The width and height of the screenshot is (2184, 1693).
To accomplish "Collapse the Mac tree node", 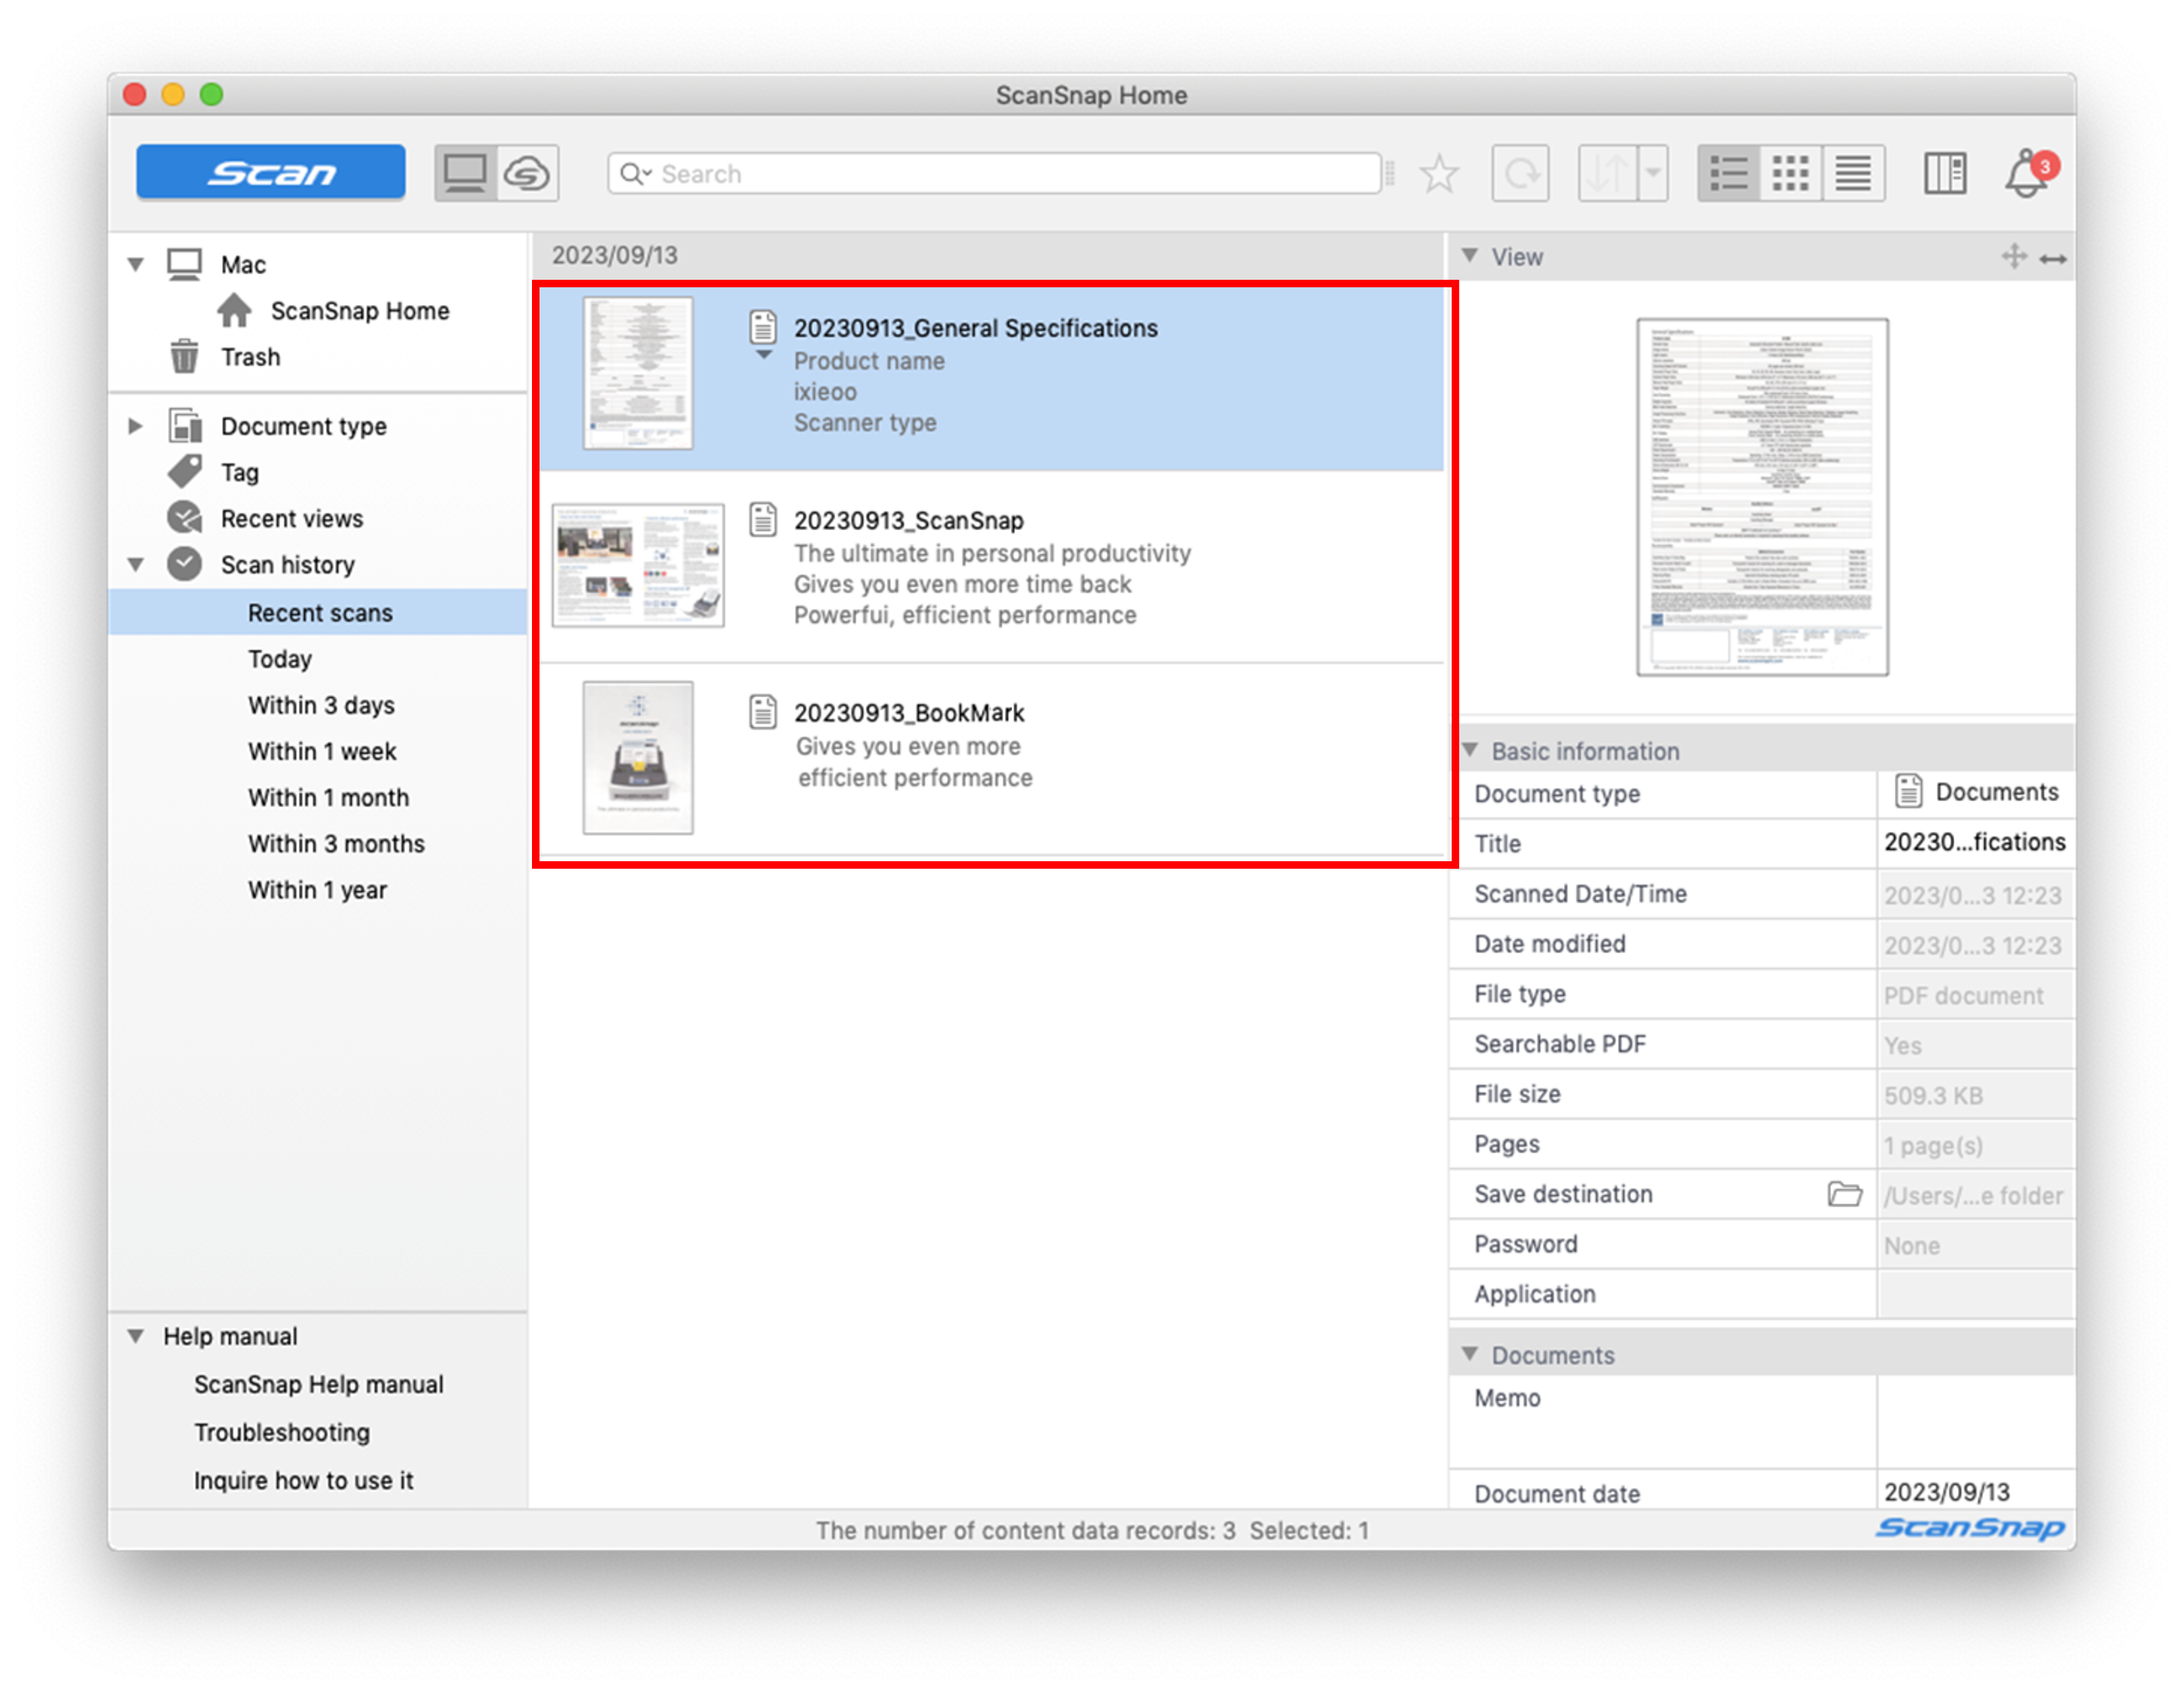I will tap(136, 264).
